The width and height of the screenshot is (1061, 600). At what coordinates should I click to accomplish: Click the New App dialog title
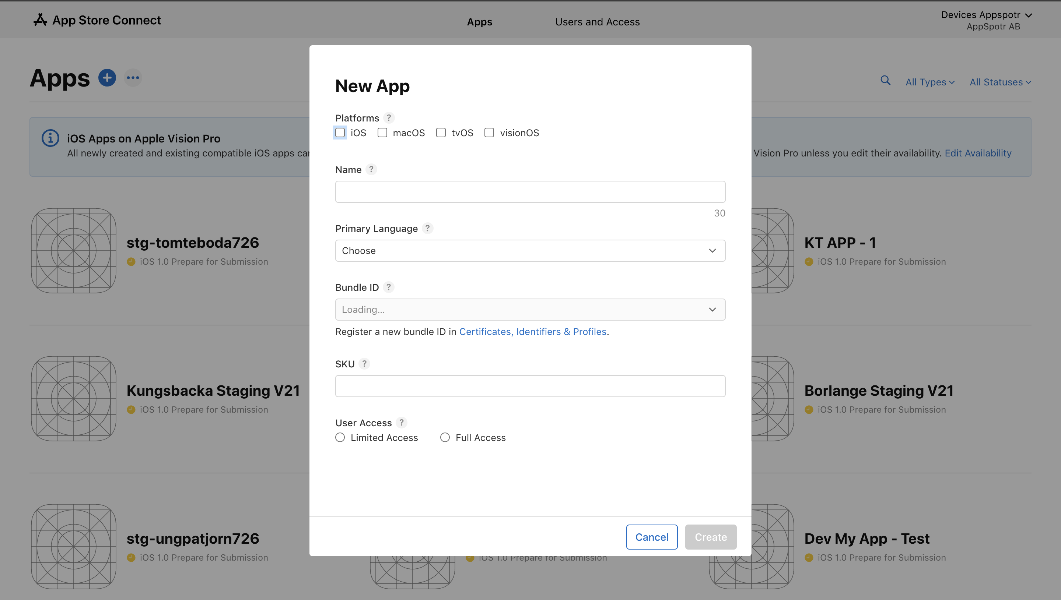[372, 86]
